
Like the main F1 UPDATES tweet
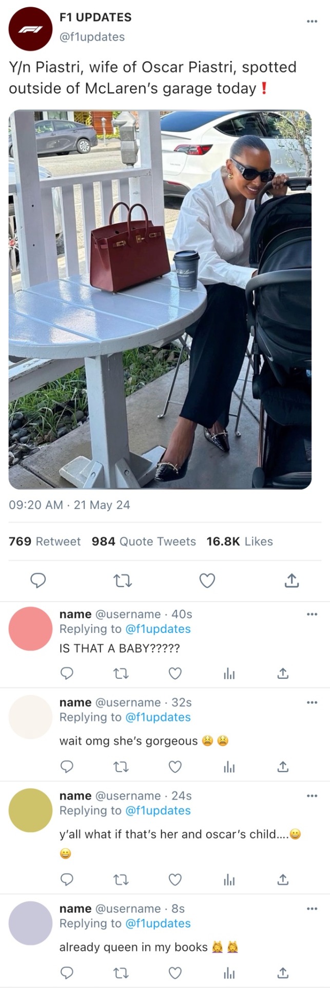(x=207, y=580)
